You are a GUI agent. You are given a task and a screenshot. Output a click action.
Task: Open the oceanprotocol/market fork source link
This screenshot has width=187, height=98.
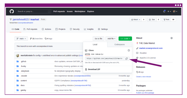point(26,23)
